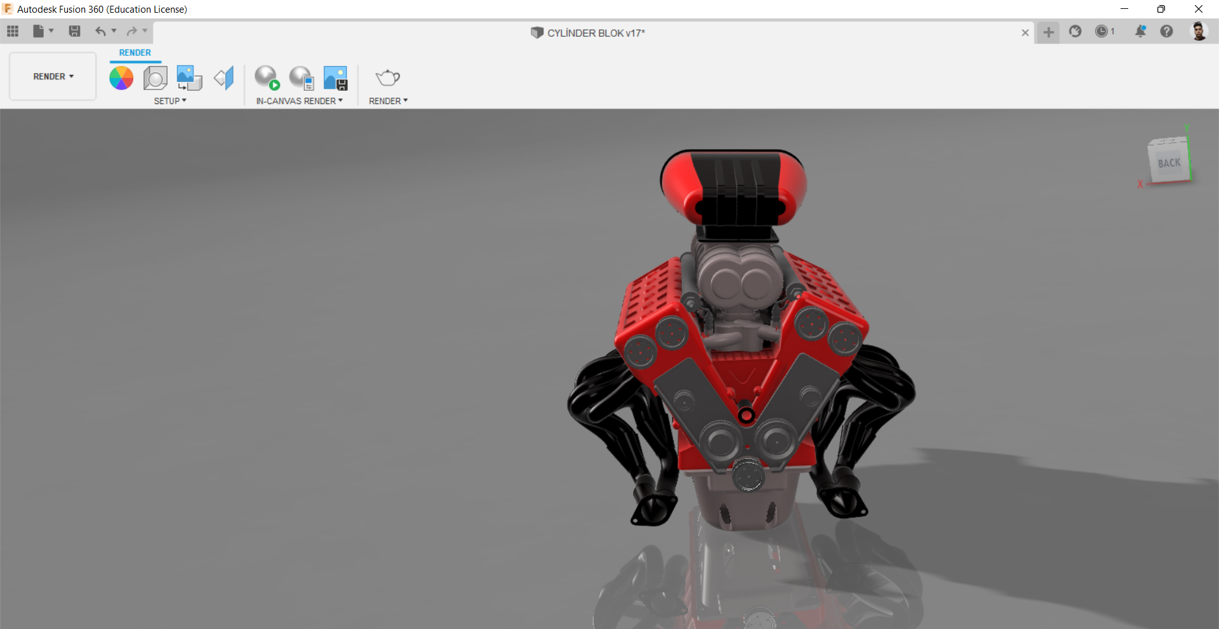Screen dimensions: 1219x629
Task: Open a new design tab
Action: pyautogui.click(x=1048, y=32)
